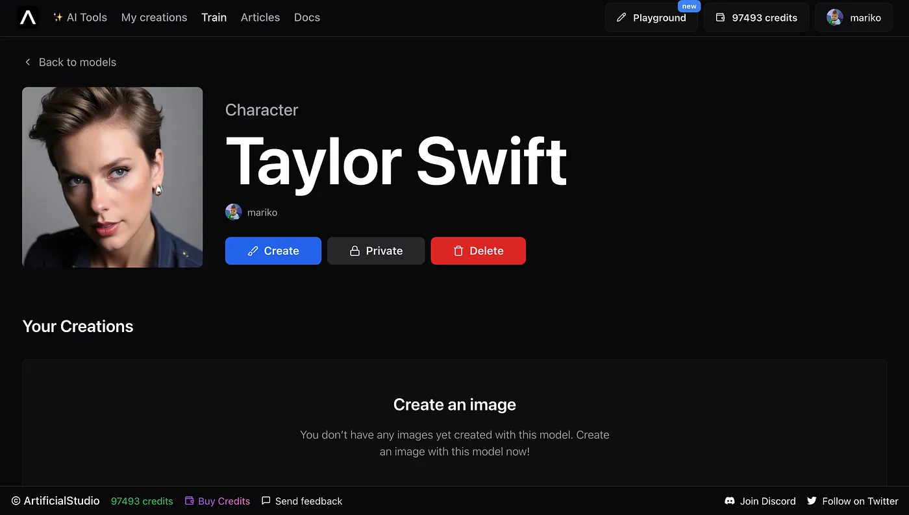Click the Discord logo icon
The image size is (909, 515).
point(730,501)
